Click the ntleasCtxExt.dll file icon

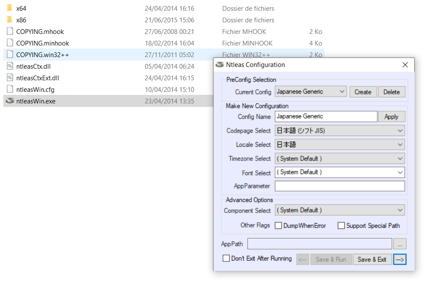(10, 78)
